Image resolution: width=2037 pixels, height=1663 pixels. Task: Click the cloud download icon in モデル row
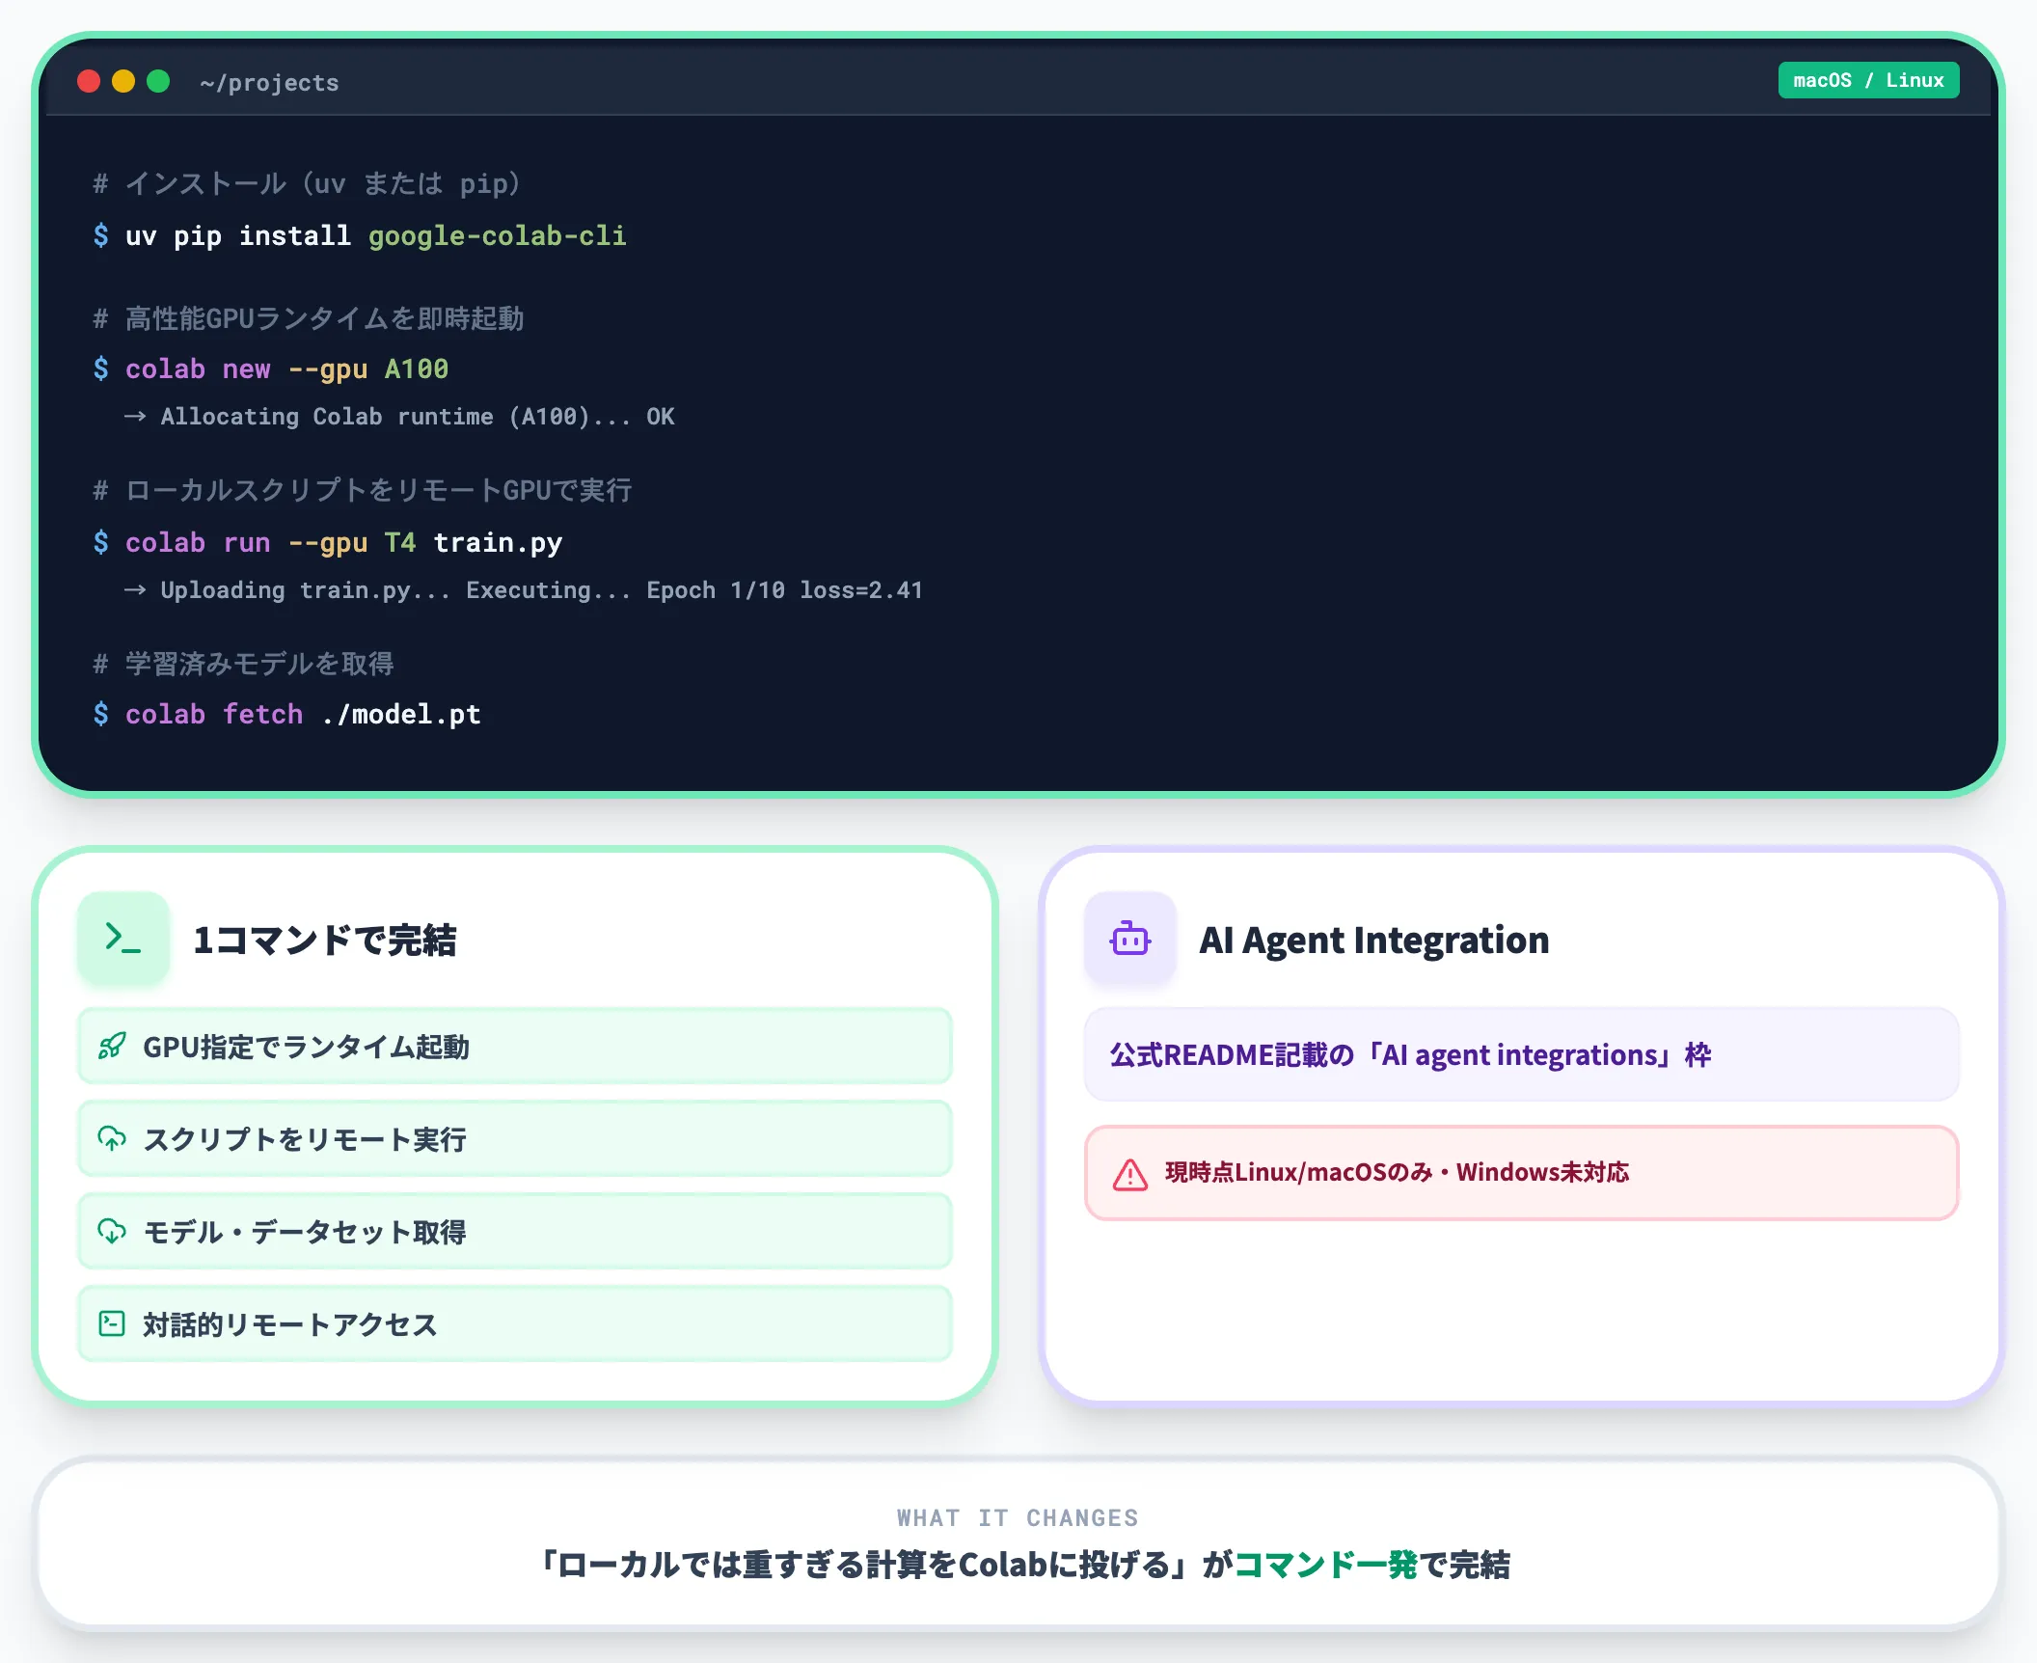tap(112, 1231)
